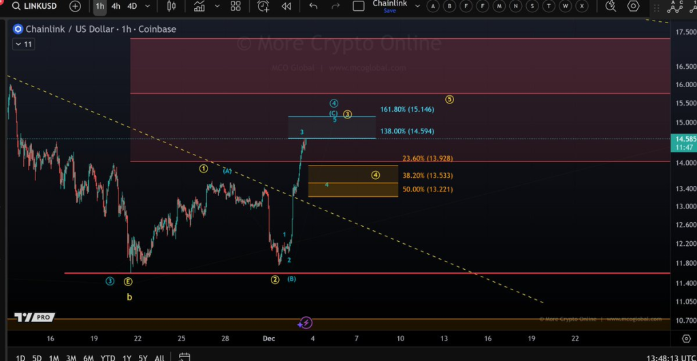The width and height of the screenshot is (697, 361).
Task: Select the 1Y date range tab
Action: 126,358
